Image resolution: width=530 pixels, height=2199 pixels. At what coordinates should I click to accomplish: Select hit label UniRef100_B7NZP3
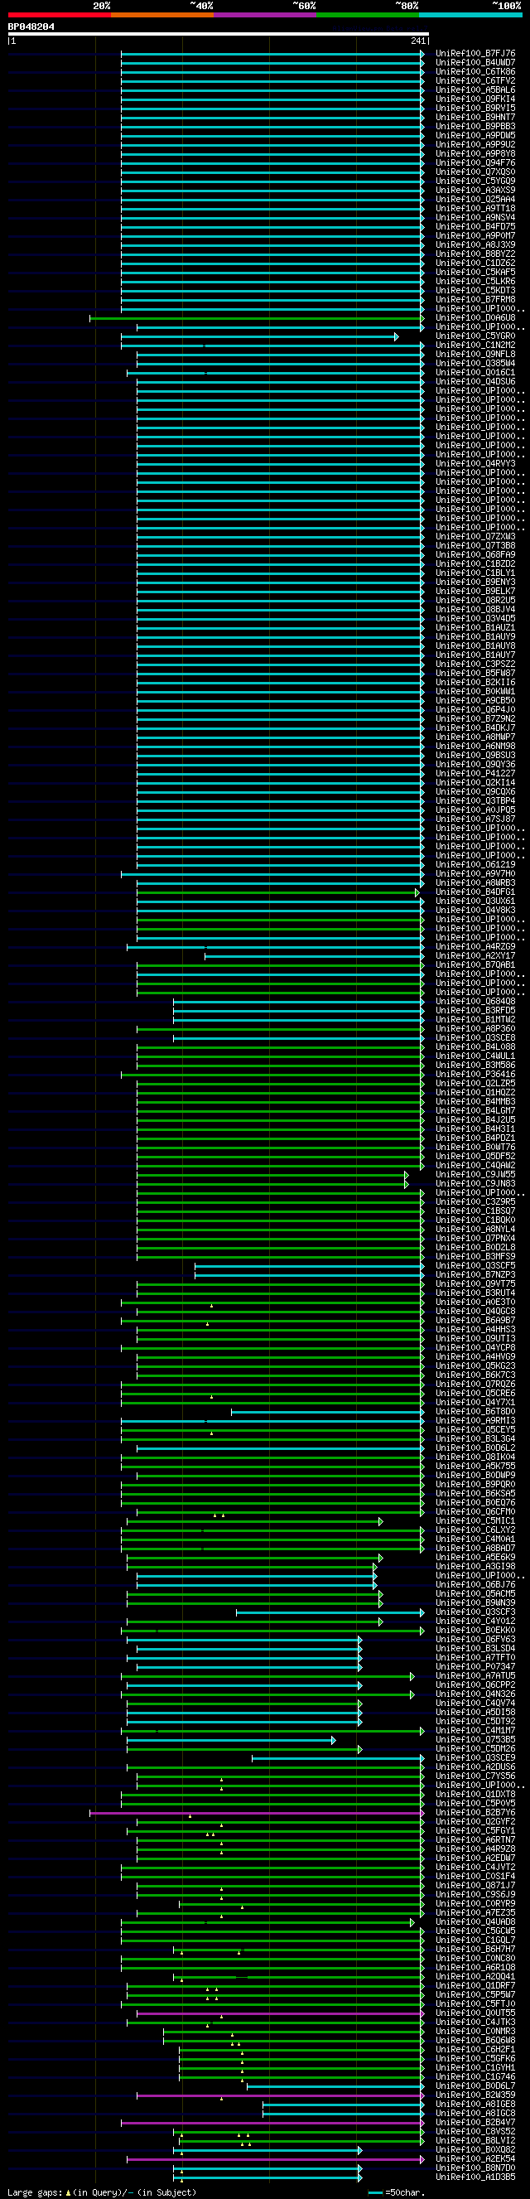(475, 1274)
